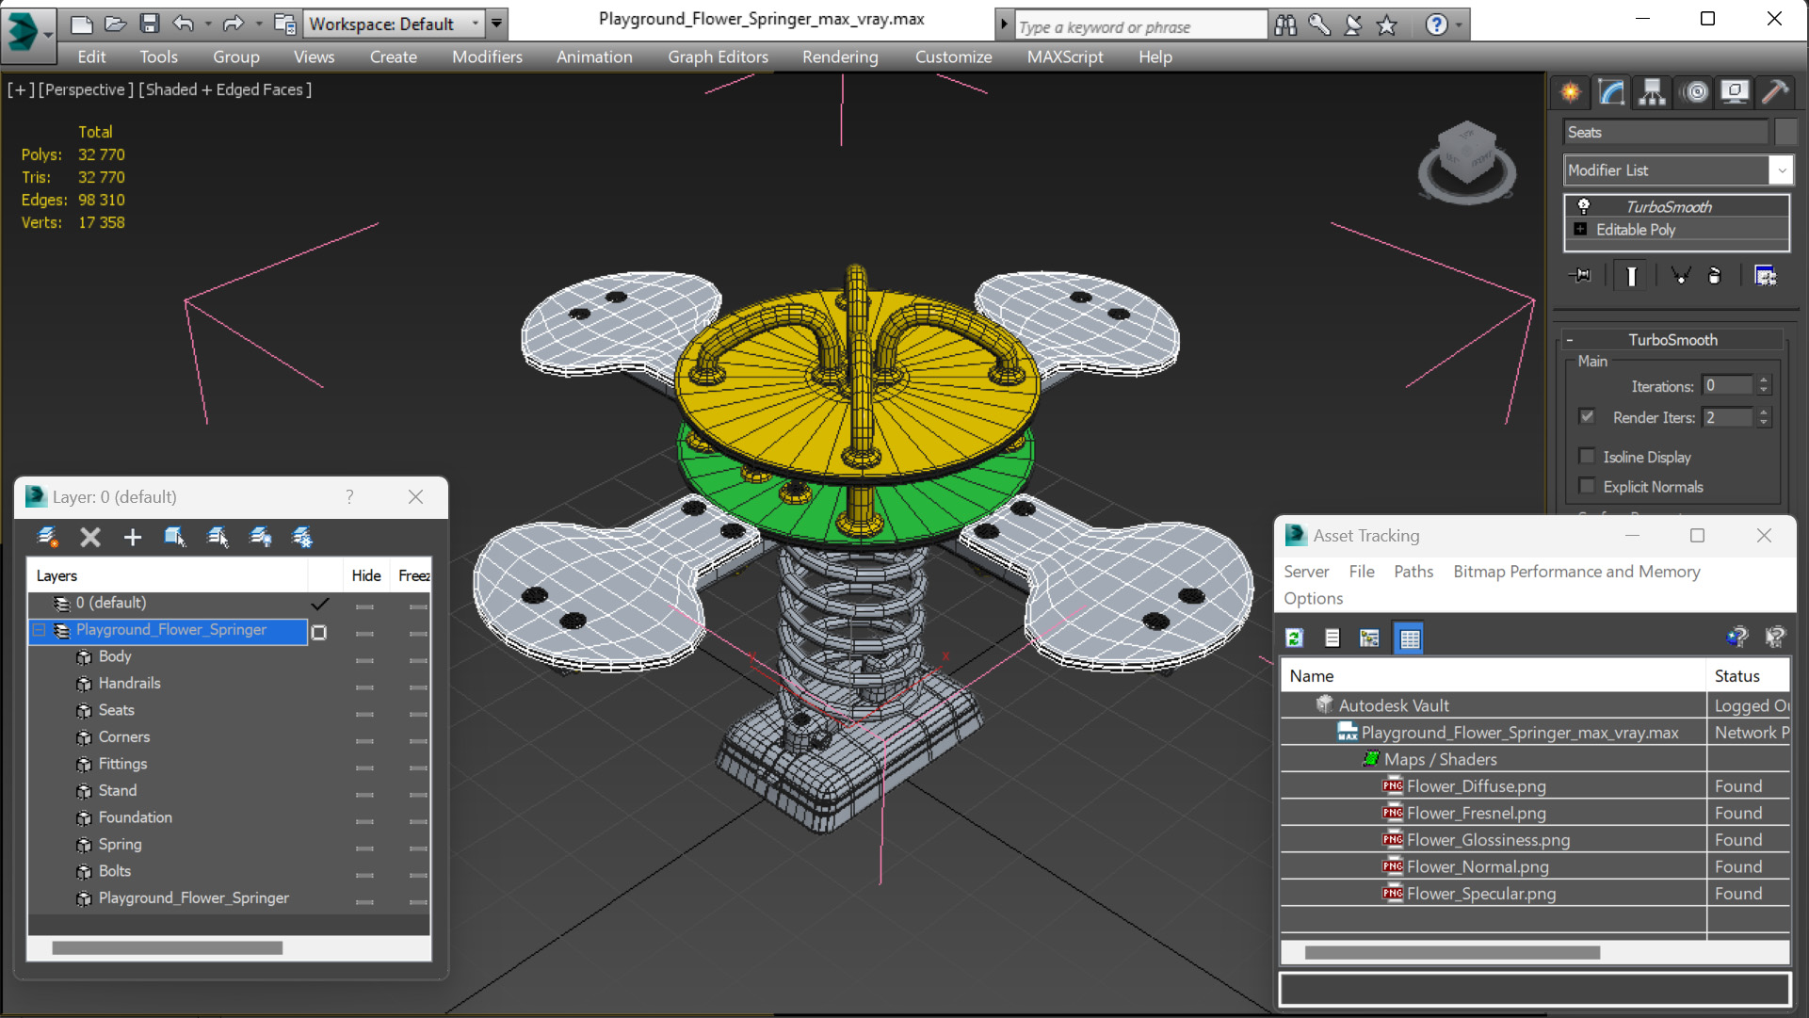
Task: Enable Explicit Normals checkbox
Action: point(1587,487)
